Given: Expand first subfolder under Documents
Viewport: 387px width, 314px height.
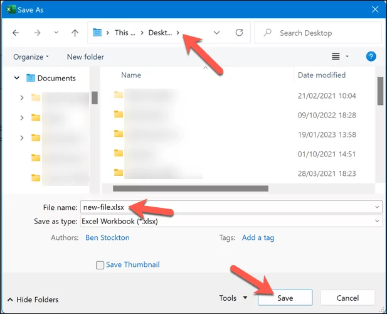Looking at the screenshot, I should 22,98.
